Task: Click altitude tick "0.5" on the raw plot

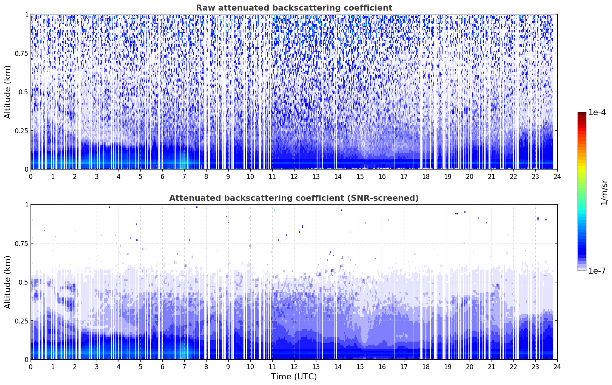Action: point(23,92)
